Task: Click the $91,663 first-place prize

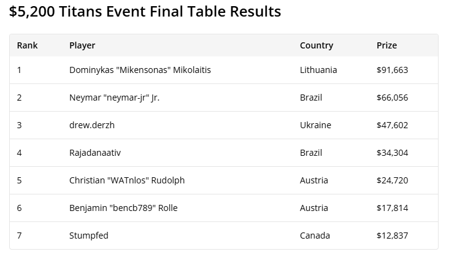Action: point(393,70)
